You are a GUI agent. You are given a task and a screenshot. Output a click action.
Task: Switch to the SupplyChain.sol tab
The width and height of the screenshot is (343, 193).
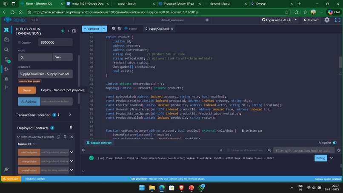coord(159,29)
